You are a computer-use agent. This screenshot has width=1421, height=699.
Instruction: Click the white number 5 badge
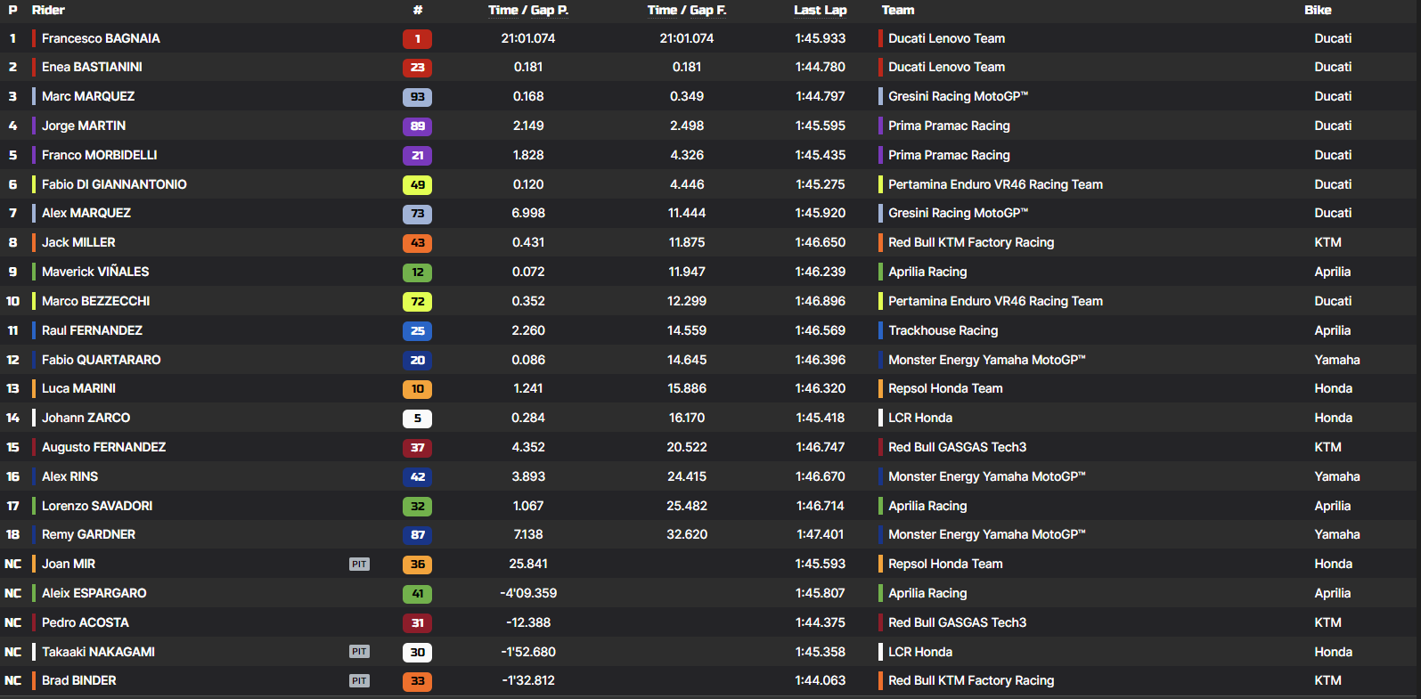click(417, 419)
